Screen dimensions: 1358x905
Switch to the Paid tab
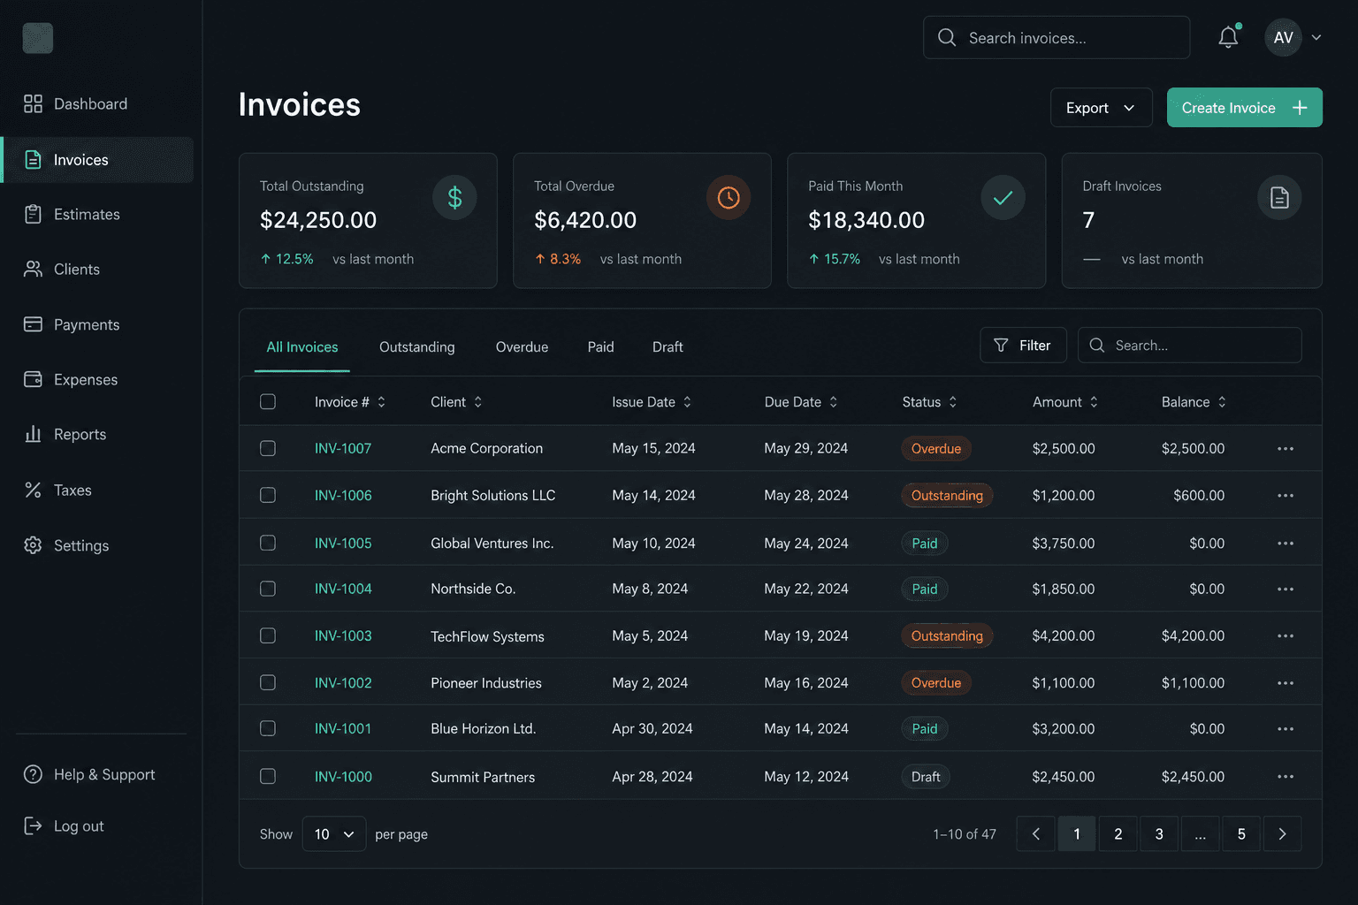tap(600, 347)
